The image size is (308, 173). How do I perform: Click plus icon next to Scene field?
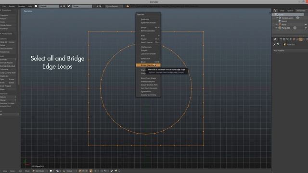pyautogui.click(x=97, y=6)
